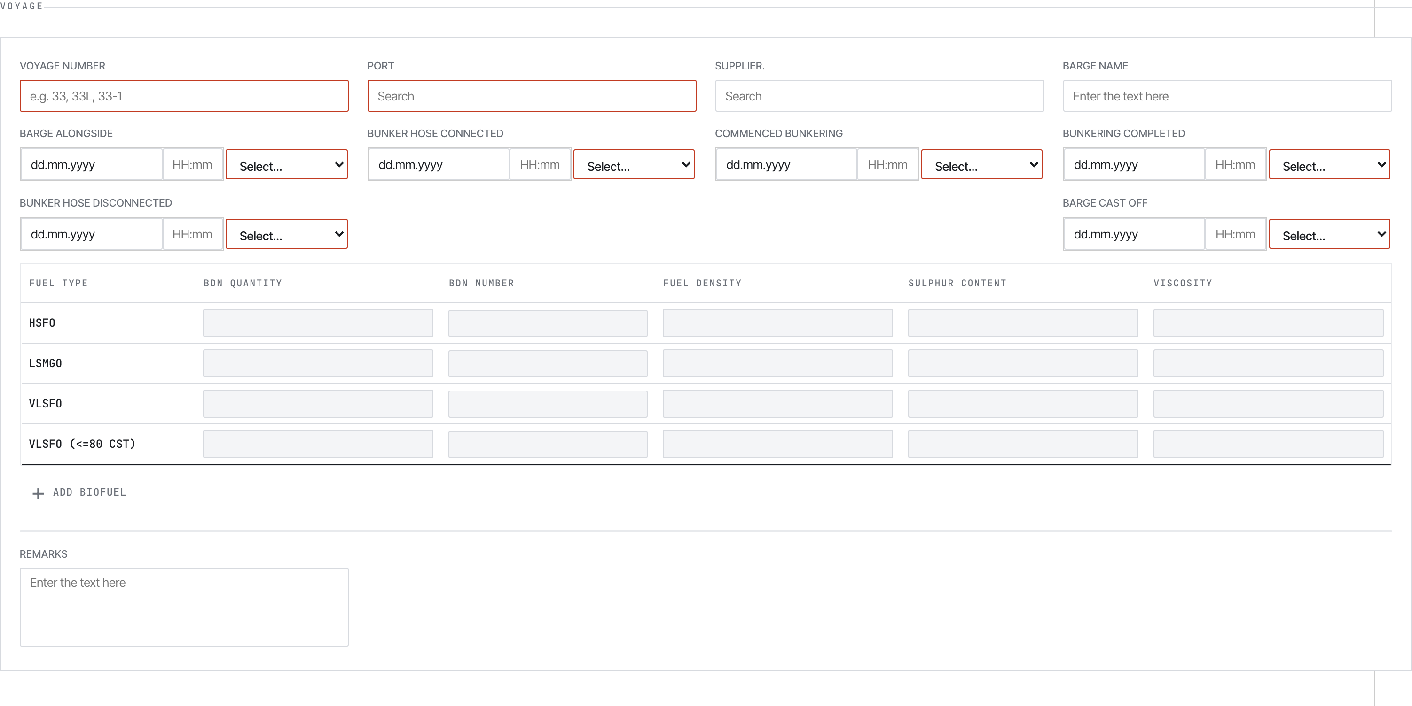Open the Commenced Bunkering Select dropdown
This screenshot has width=1412, height=706.
point(981,165)
